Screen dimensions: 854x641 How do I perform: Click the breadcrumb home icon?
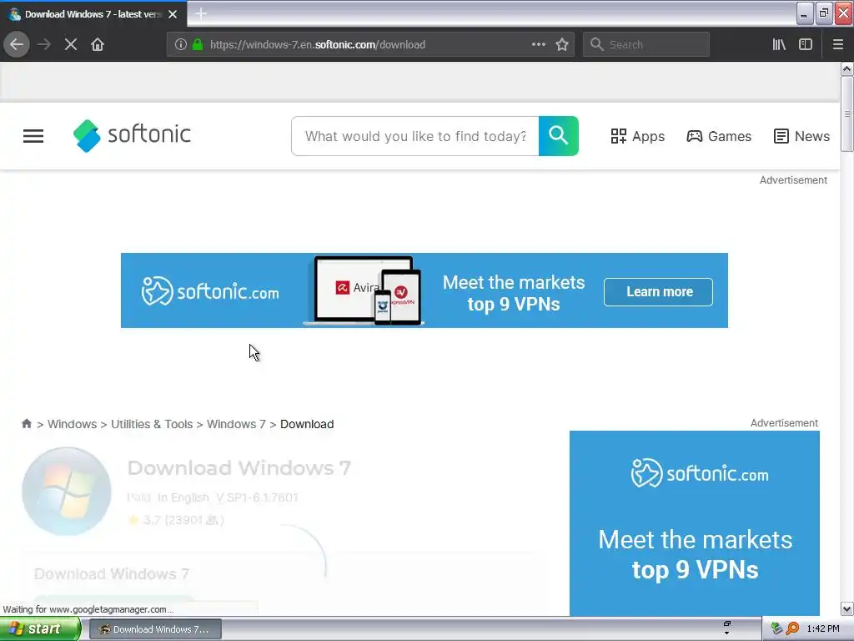pos(26,423)
